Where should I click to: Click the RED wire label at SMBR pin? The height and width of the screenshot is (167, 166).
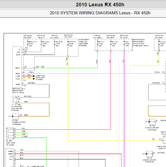21,153
